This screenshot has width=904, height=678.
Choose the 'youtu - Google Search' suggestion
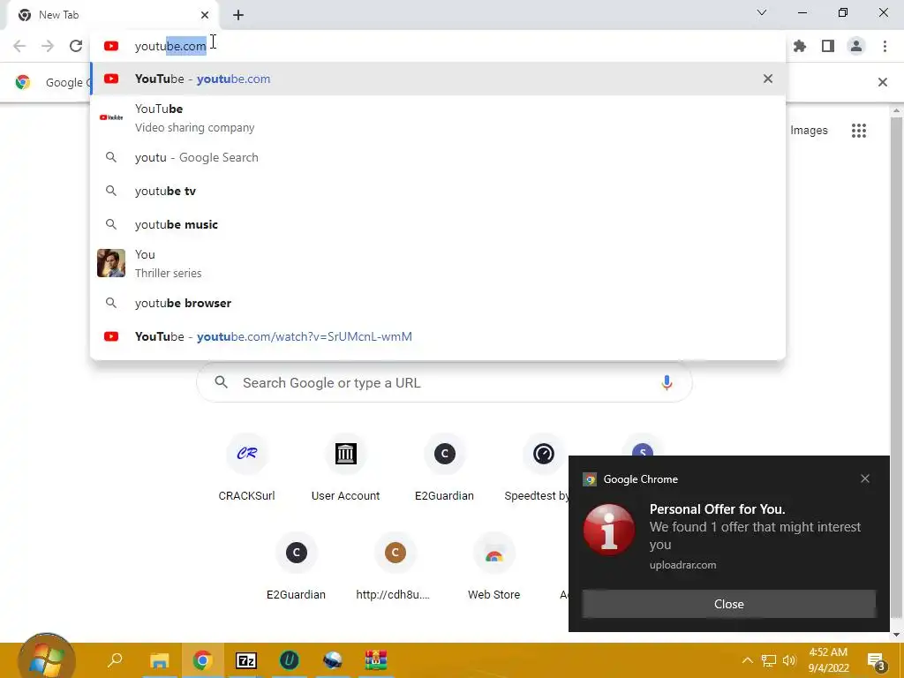(438, 157)
